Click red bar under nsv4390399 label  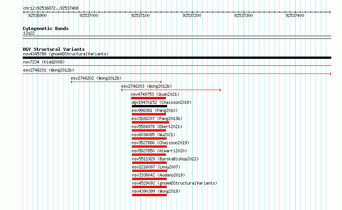click(x=149, y=195)
